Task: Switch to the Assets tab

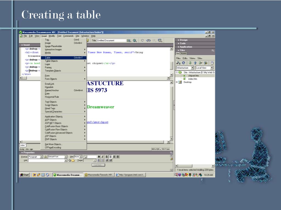Action: 184,53
